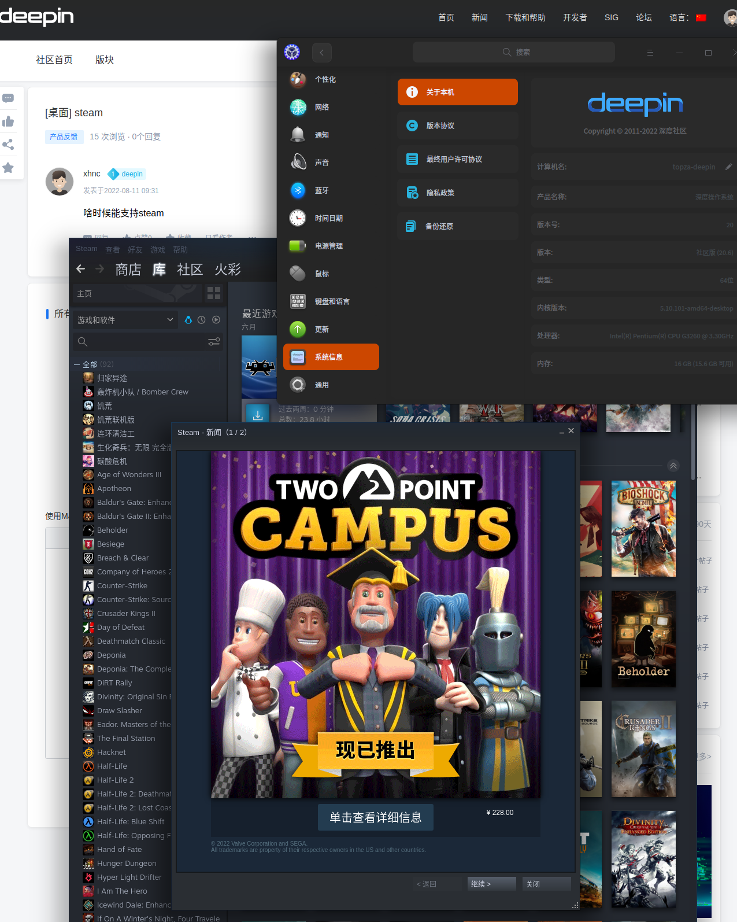
Task: Click the Steam library search field
Action: point(139,342)
